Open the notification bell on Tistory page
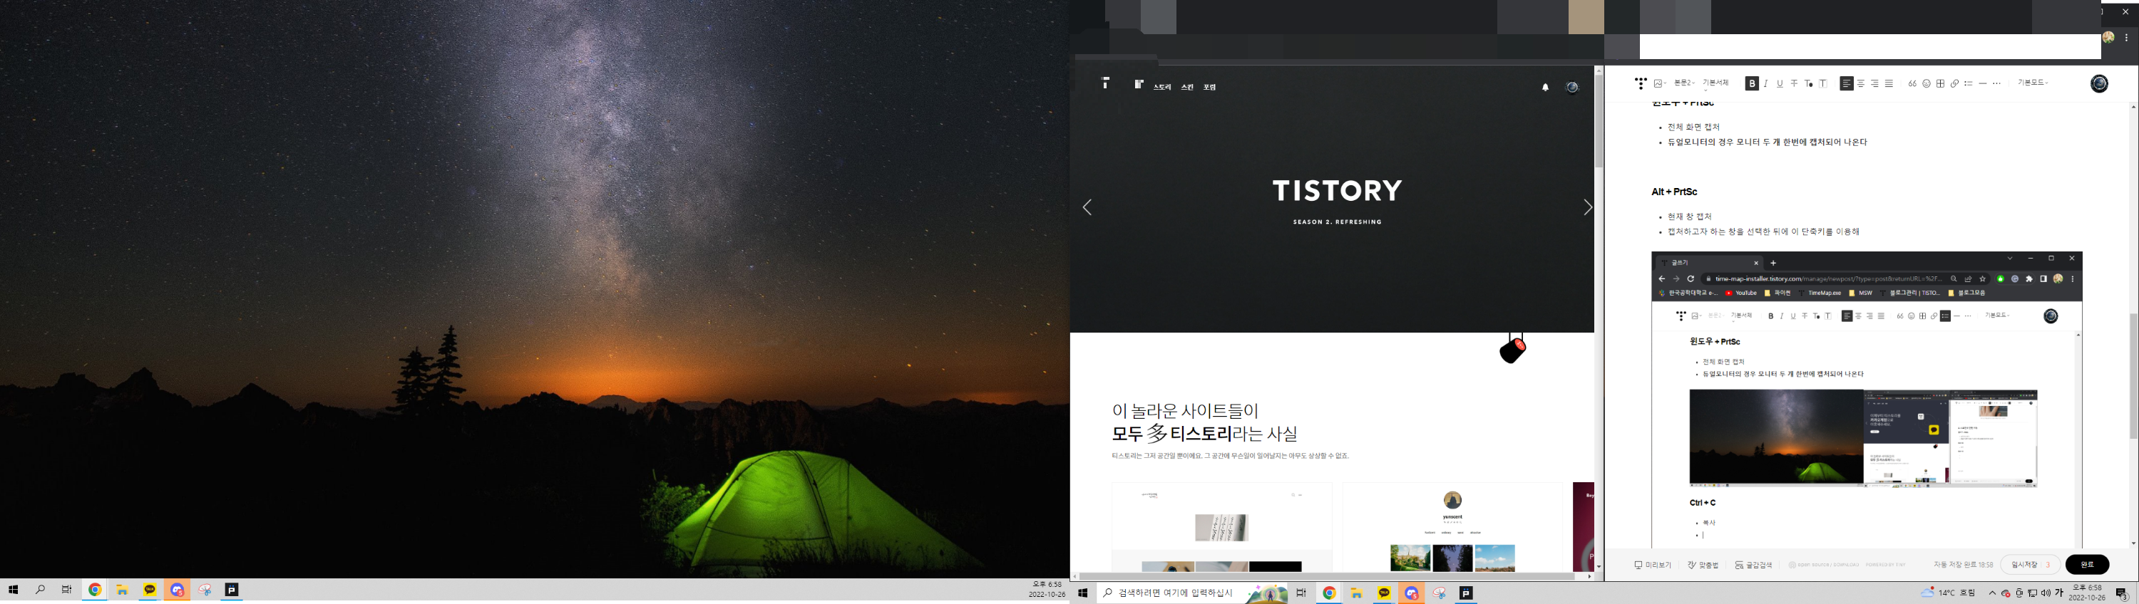This screenshot has width=2139, height=604. (1545, 87)
